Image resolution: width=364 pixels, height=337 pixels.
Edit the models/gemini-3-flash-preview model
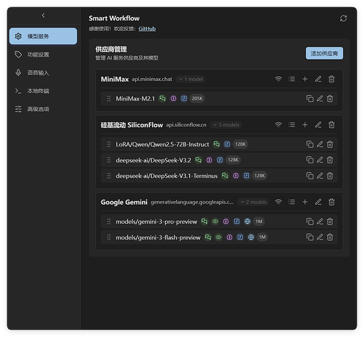pos(320,237)
